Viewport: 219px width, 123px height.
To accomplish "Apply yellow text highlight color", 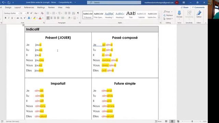I will pos(34,18).
